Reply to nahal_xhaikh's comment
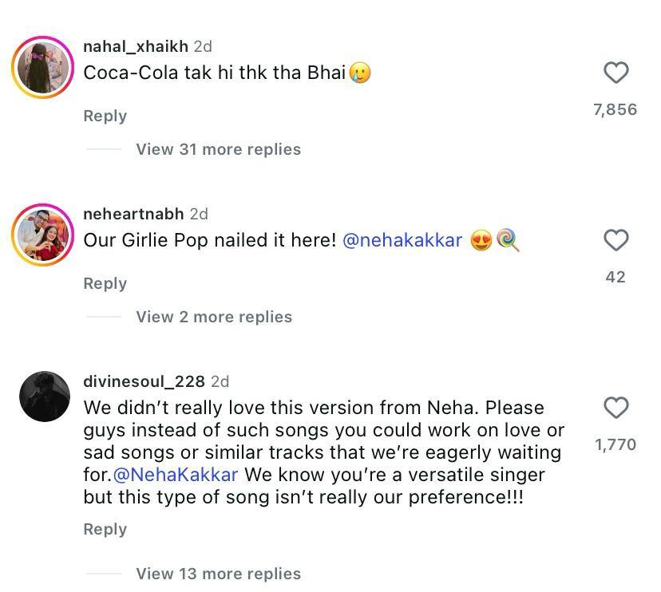 105,116
